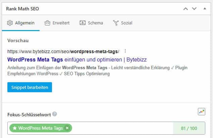Move Rank Math SEO panel up
The width and height of the screenshot is (213, 138).
pyautogui.click(x=185, y=9)
